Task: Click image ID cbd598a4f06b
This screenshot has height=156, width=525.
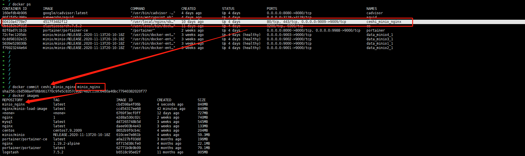Action: pyautogui.click(x=128, y=104)
